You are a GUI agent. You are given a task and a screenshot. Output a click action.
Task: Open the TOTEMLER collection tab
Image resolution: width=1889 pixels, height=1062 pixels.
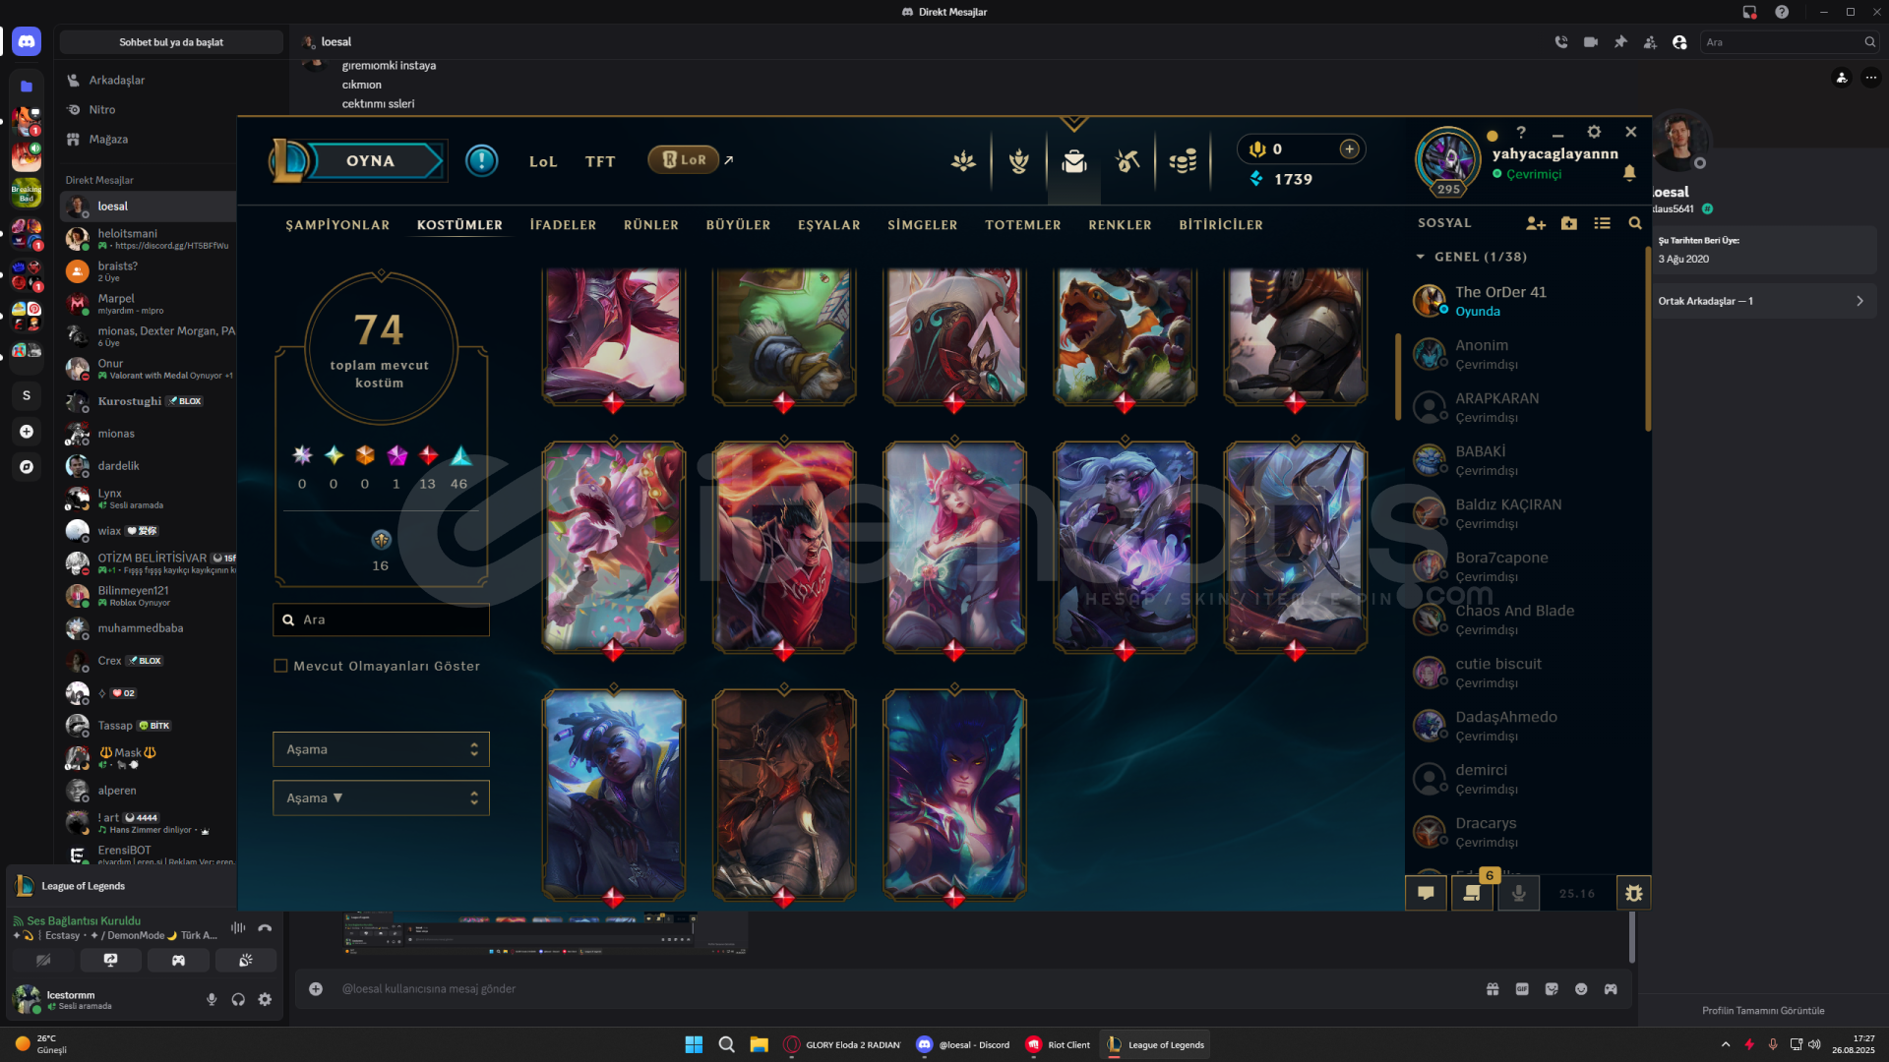pyautogui.click(x=1023, y=225)
